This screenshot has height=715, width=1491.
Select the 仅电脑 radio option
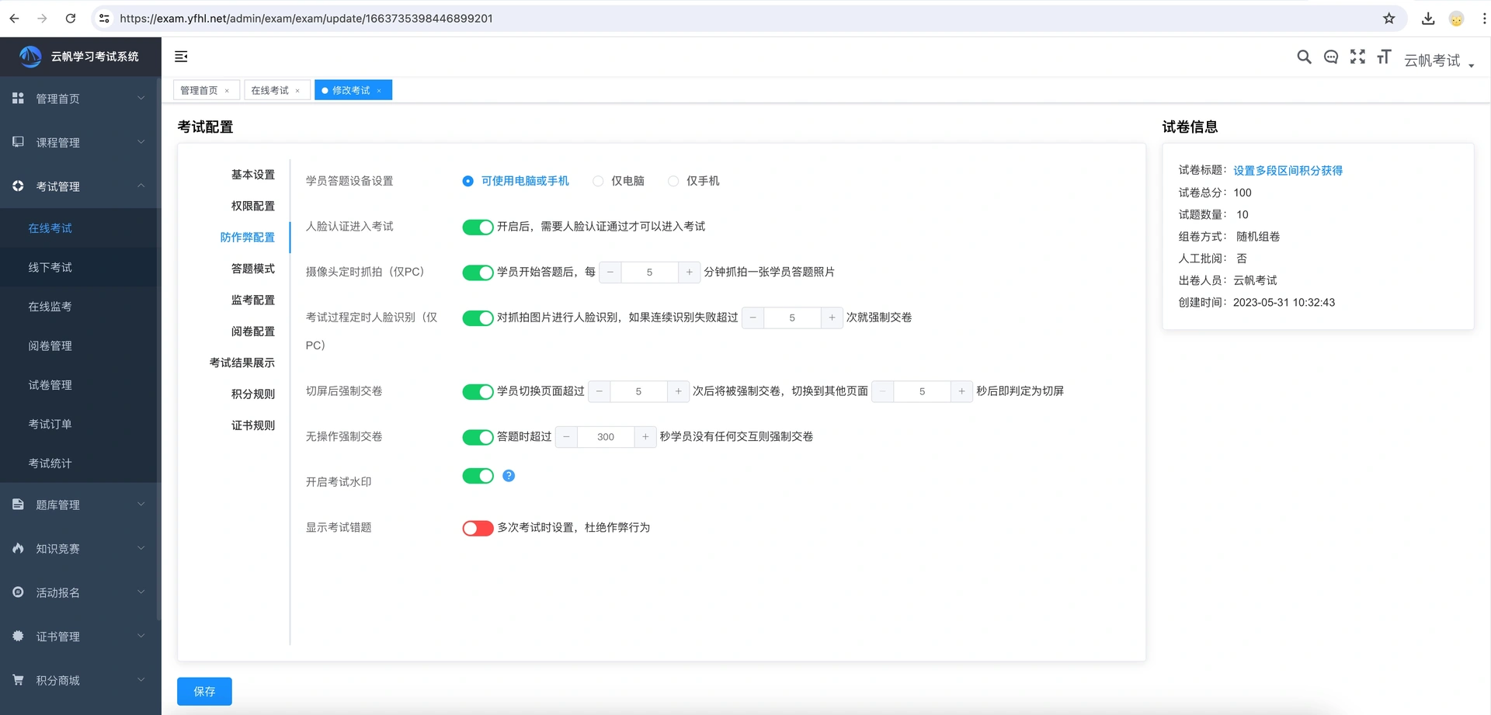(618, 181)
